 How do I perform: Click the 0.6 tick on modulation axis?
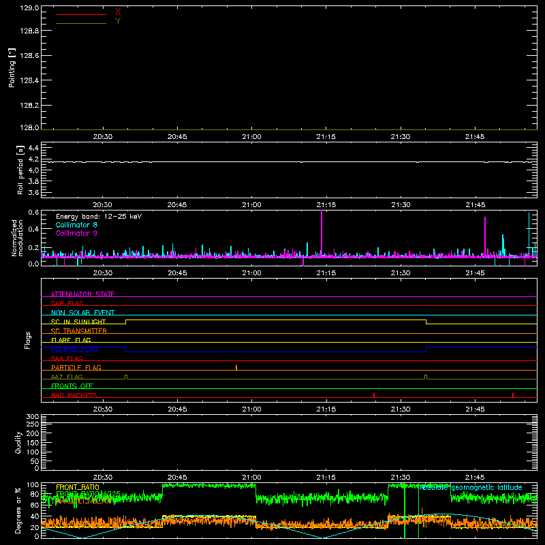point(33,213)
